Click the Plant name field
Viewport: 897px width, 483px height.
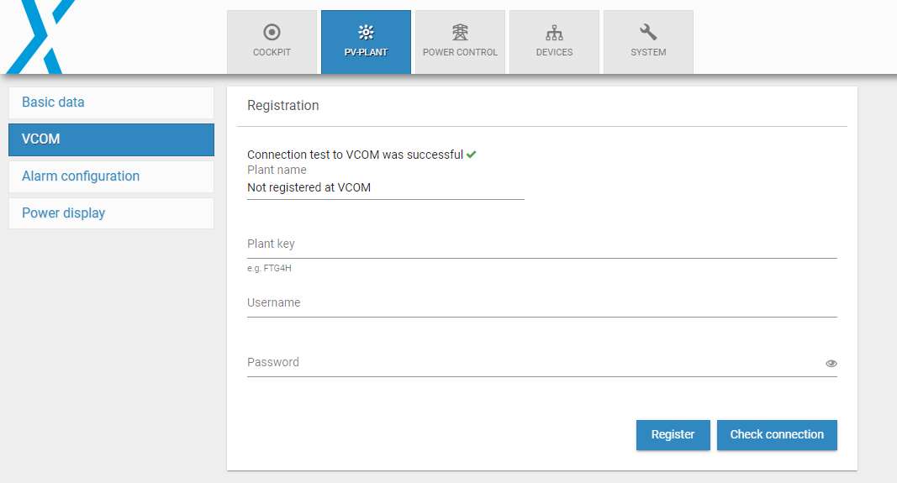[x=386, y=188]
